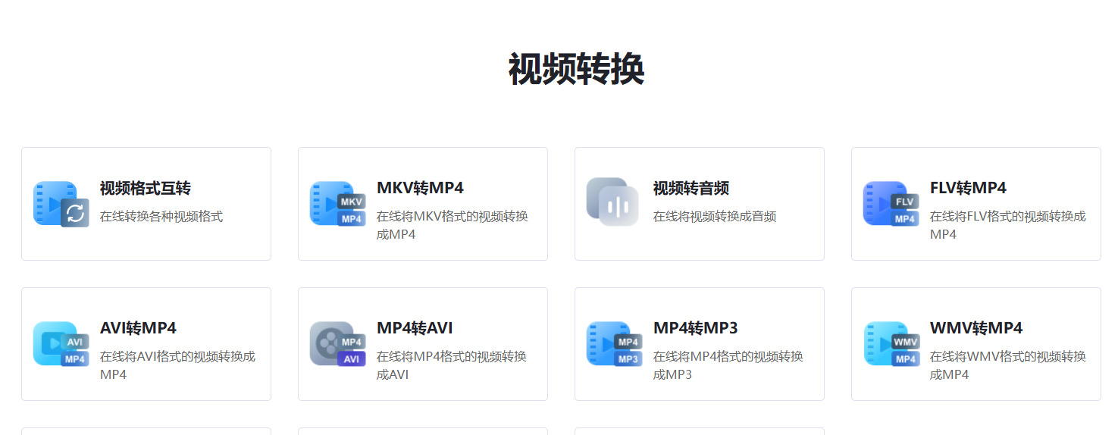Click the FLV转MP4 card icon
This screenshot has width=1118, height=435.
(x=891, y=204)
